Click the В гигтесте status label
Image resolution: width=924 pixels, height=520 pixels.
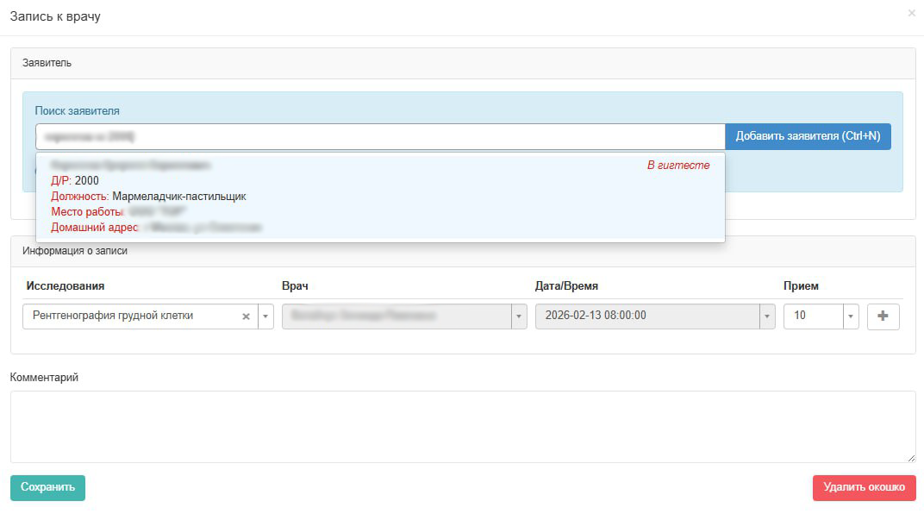pyautogui.click(x=678, y=165)
